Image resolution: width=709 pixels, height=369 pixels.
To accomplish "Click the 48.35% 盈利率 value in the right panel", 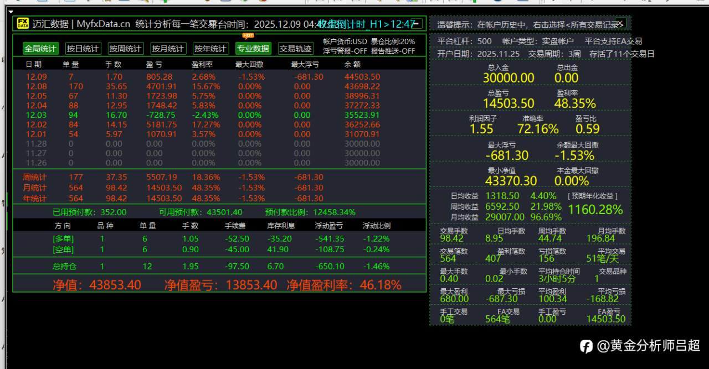I will click(575, 103).
